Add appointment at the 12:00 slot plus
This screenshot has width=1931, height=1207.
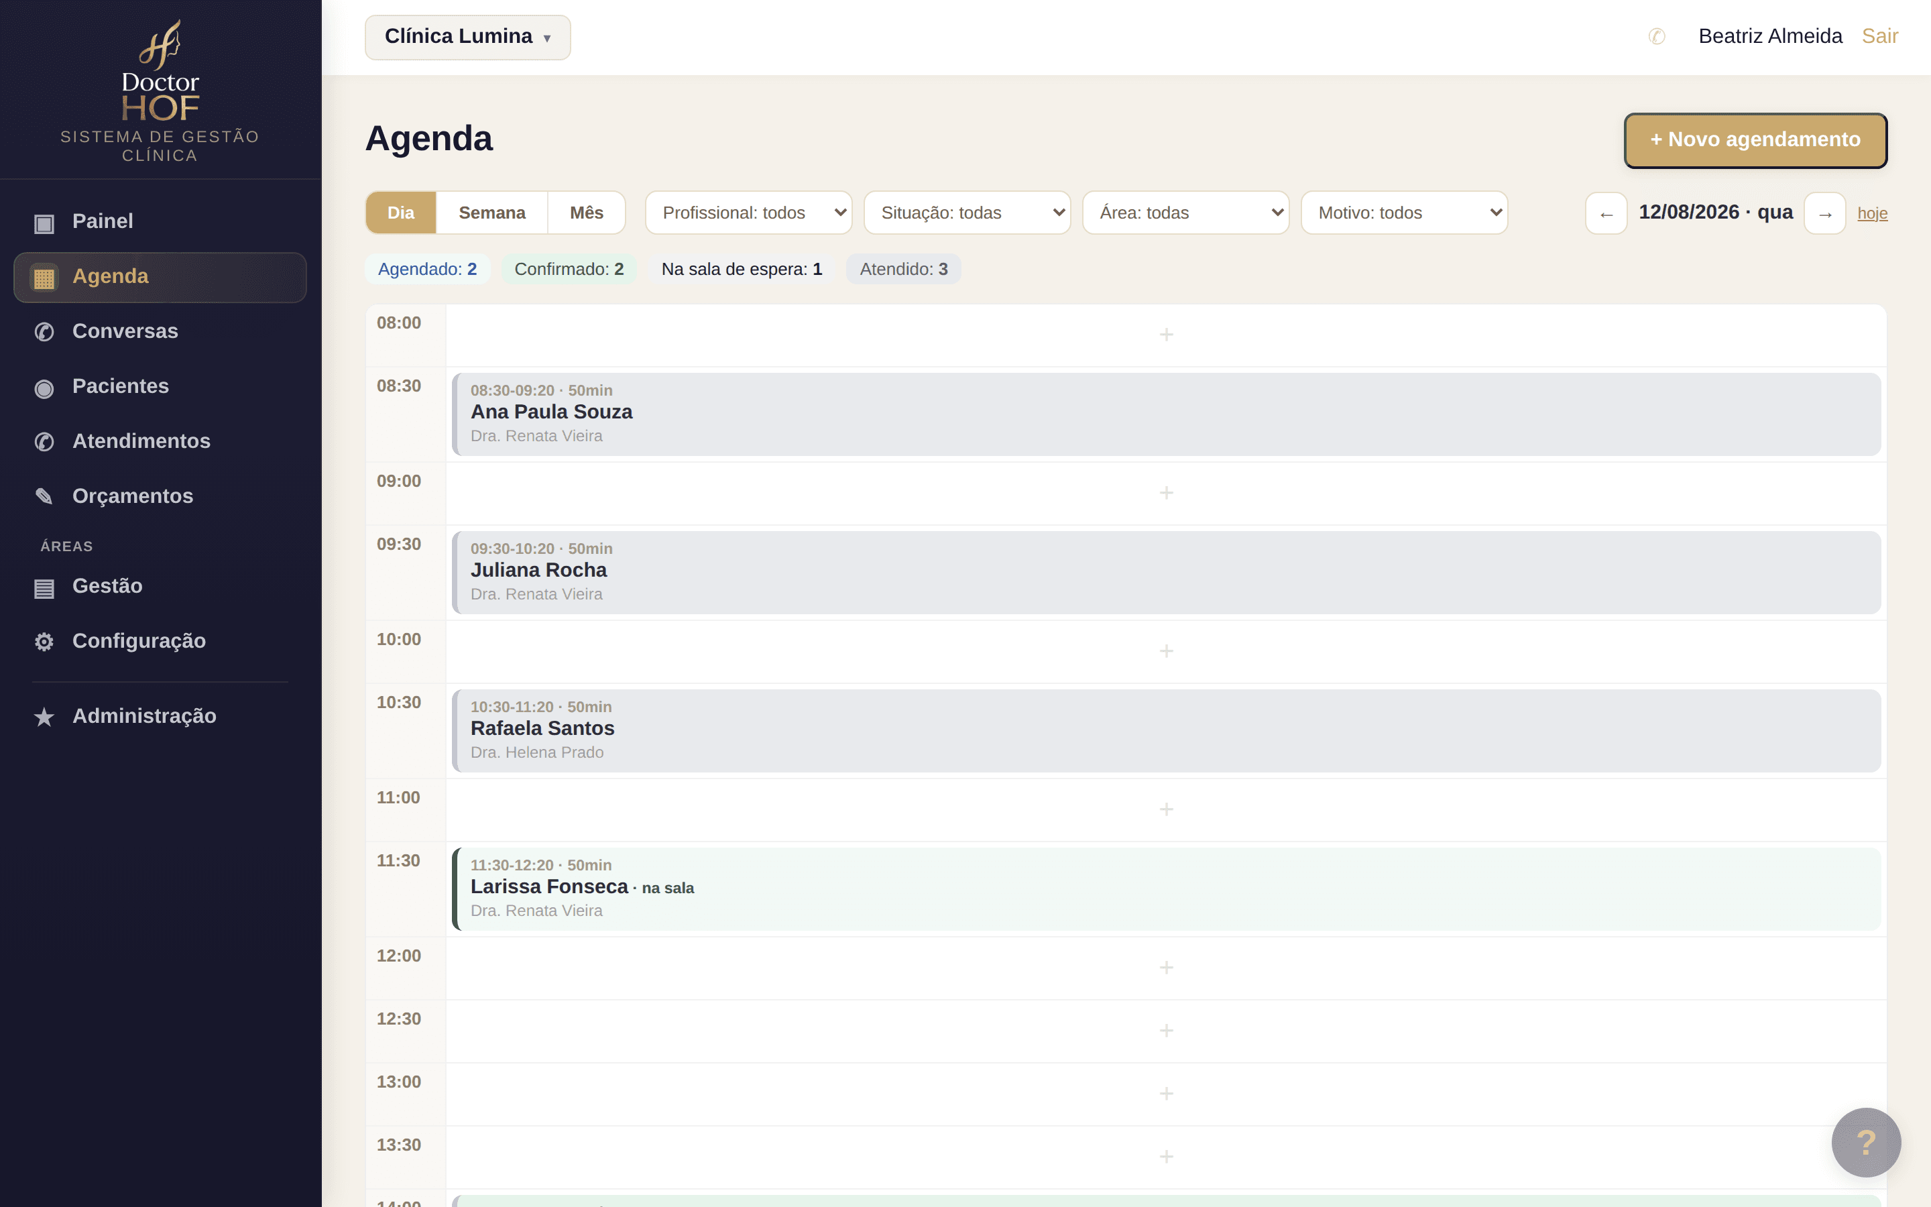(1166, 967)
